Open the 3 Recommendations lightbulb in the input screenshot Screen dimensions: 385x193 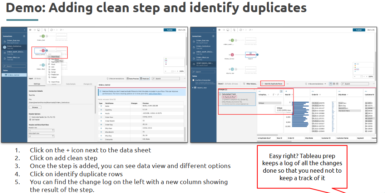108,78
